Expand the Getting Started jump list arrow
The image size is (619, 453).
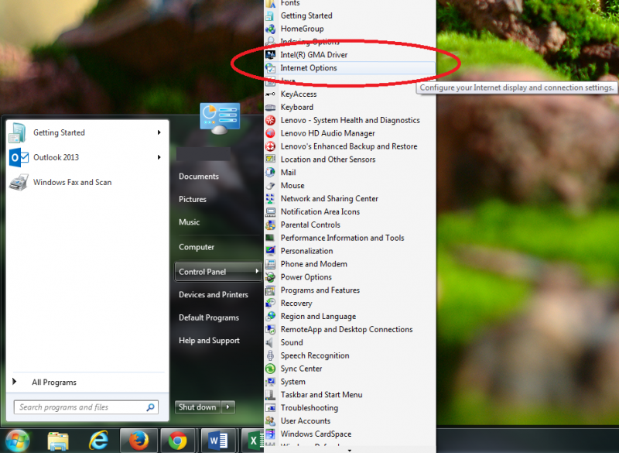pyautogui.click(x=159, y=132)
